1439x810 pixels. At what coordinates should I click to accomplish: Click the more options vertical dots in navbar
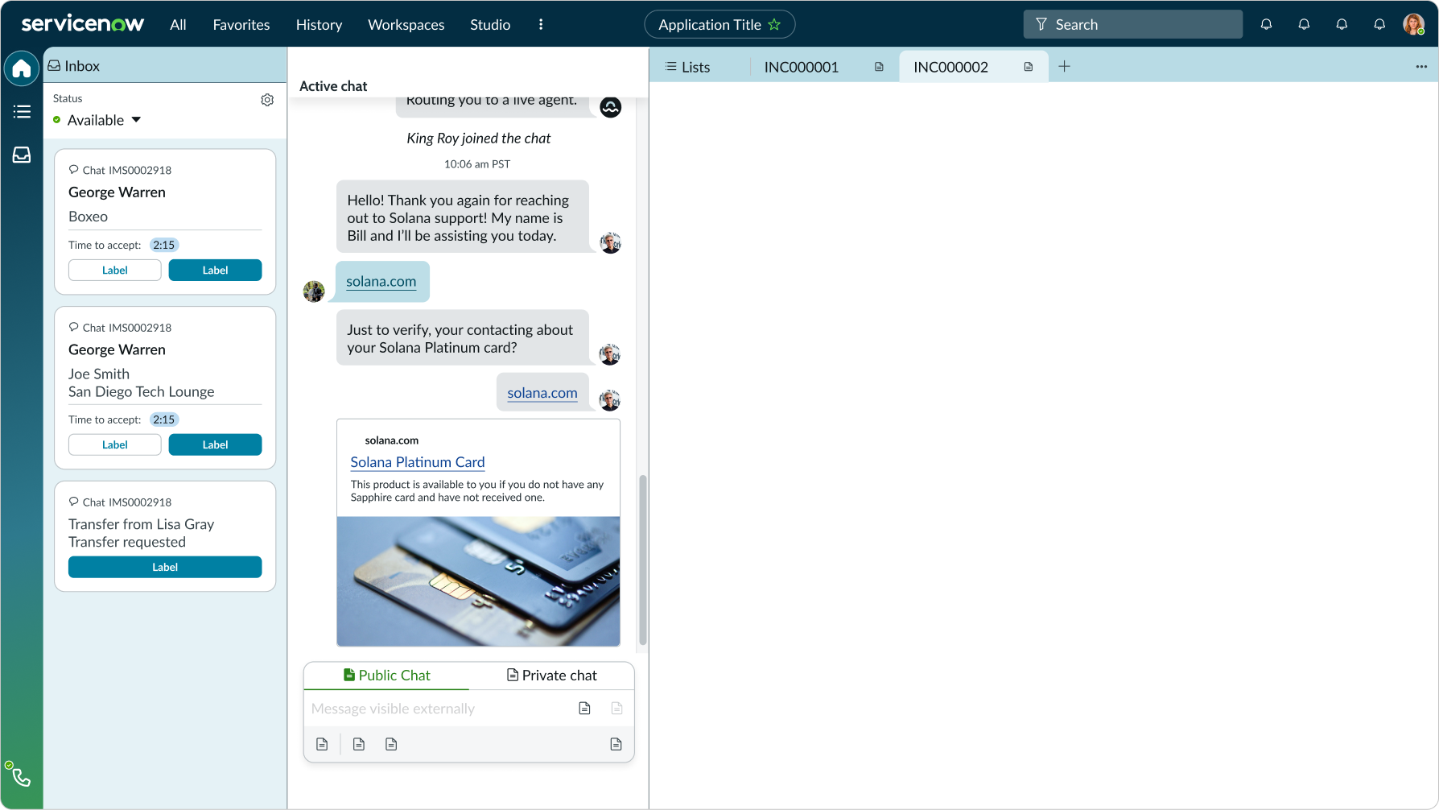pos(541,25)
